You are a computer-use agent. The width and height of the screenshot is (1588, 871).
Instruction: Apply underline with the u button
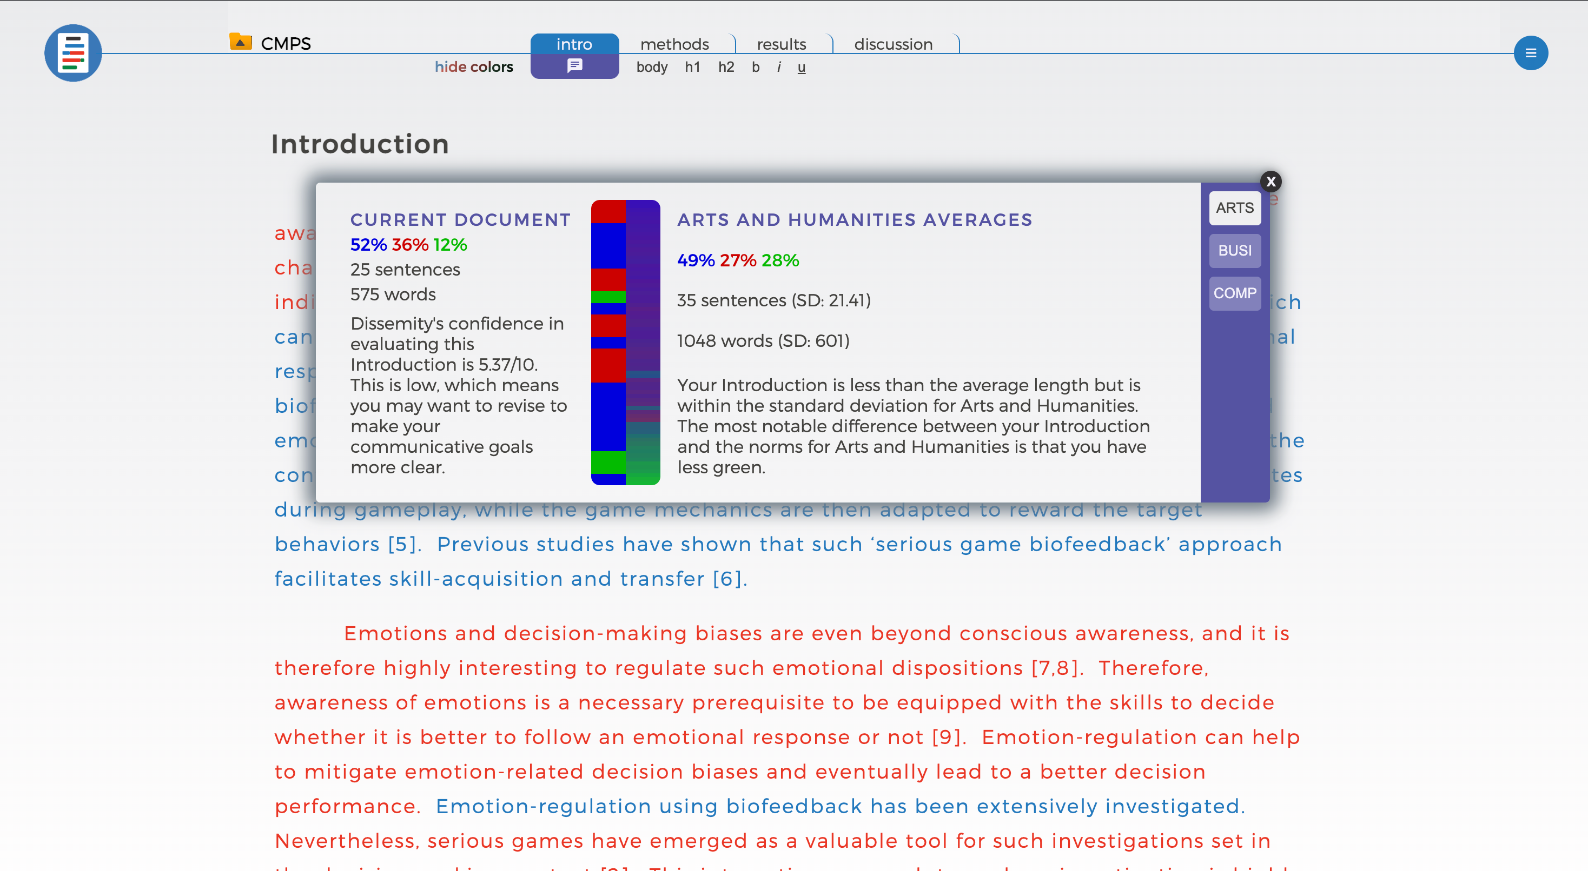click(x=801, y=67)
